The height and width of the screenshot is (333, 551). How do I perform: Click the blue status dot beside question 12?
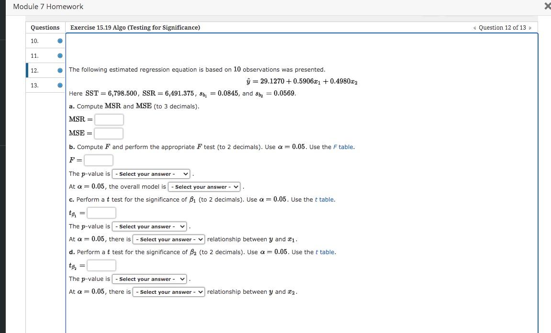point(59,70)
